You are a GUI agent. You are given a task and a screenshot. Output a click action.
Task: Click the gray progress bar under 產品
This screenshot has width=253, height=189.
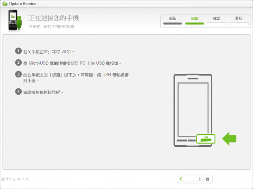click(172, 24)
